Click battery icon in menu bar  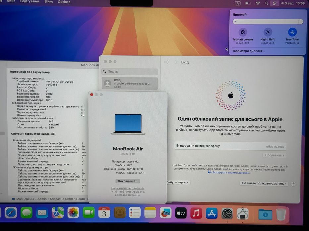pos(248,3)
